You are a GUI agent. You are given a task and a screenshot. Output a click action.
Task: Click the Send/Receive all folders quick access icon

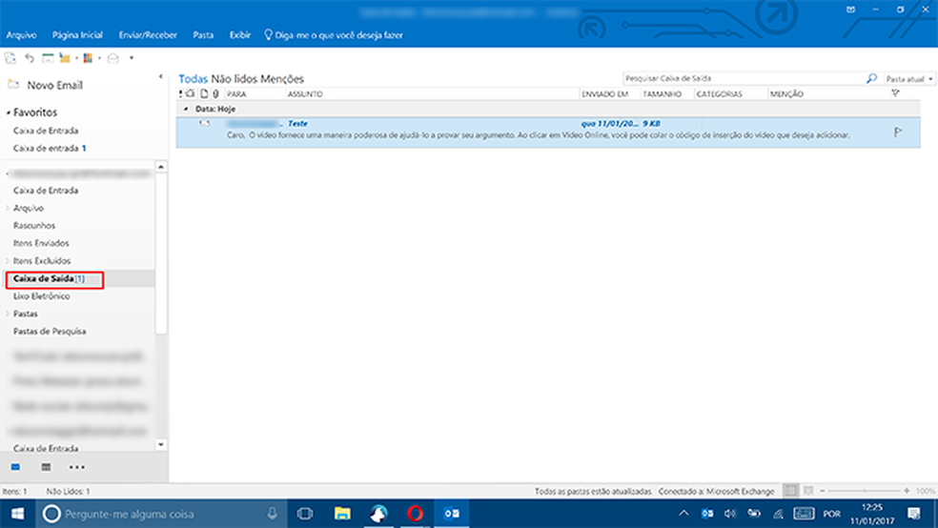10,58
